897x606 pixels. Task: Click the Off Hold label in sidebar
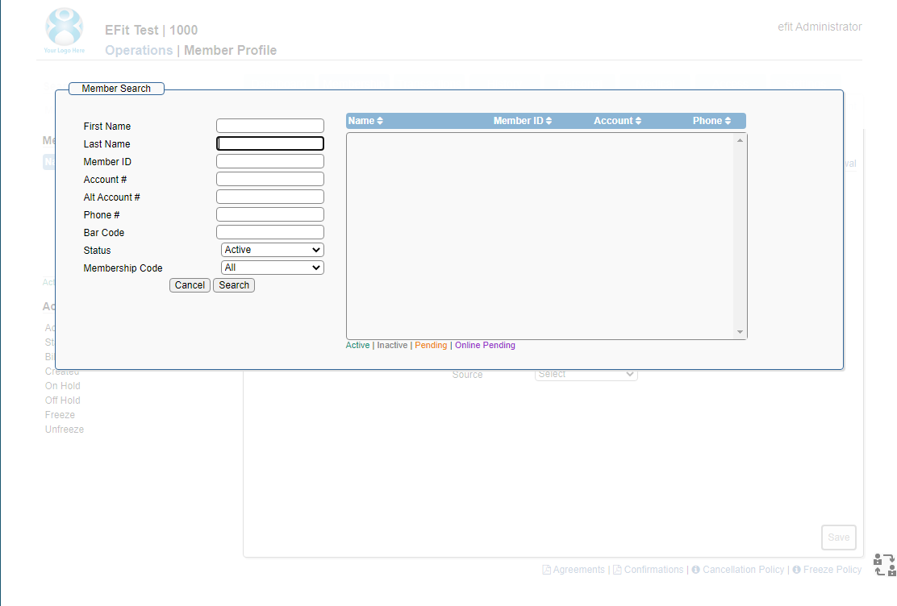coord(63,401)
